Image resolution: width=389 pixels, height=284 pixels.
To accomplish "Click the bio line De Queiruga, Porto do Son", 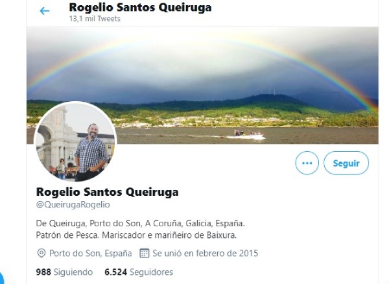I will [141, 223].
